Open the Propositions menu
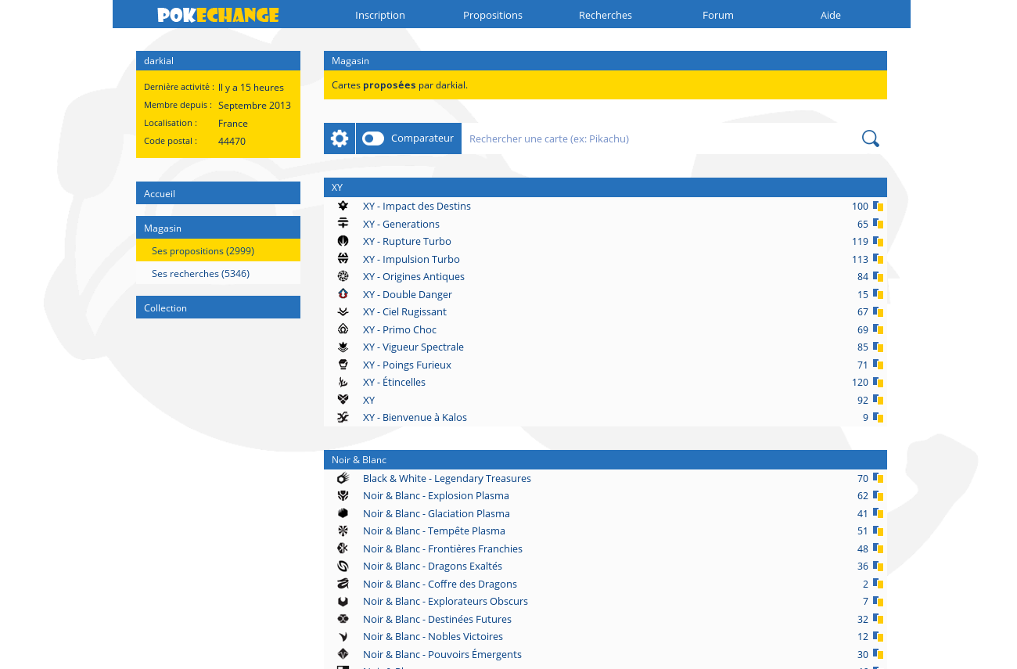 click(493, 15)
